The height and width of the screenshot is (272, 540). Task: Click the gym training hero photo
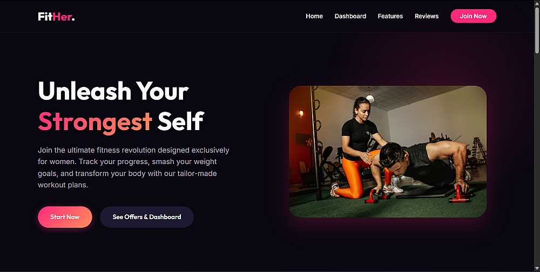click(388, 152)
